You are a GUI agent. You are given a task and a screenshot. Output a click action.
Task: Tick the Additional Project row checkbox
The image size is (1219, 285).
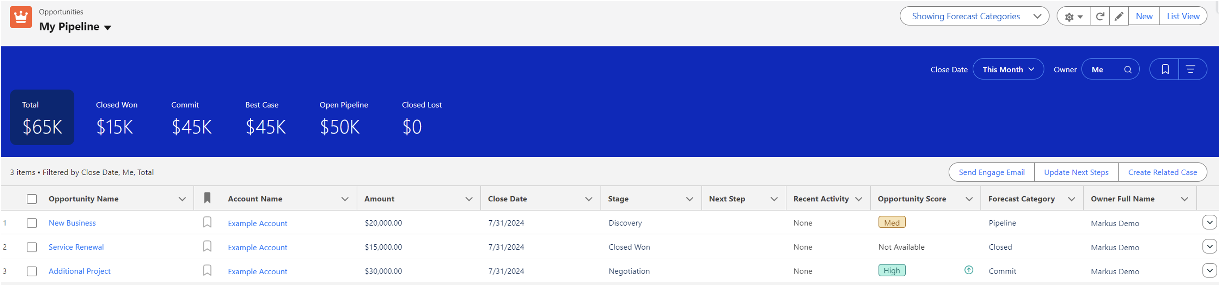[x=32, y=271]
